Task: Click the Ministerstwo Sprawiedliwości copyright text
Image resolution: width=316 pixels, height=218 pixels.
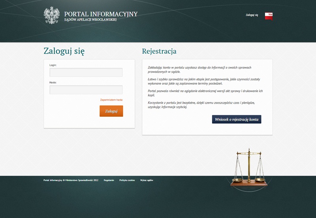Action: coord(71,180)
